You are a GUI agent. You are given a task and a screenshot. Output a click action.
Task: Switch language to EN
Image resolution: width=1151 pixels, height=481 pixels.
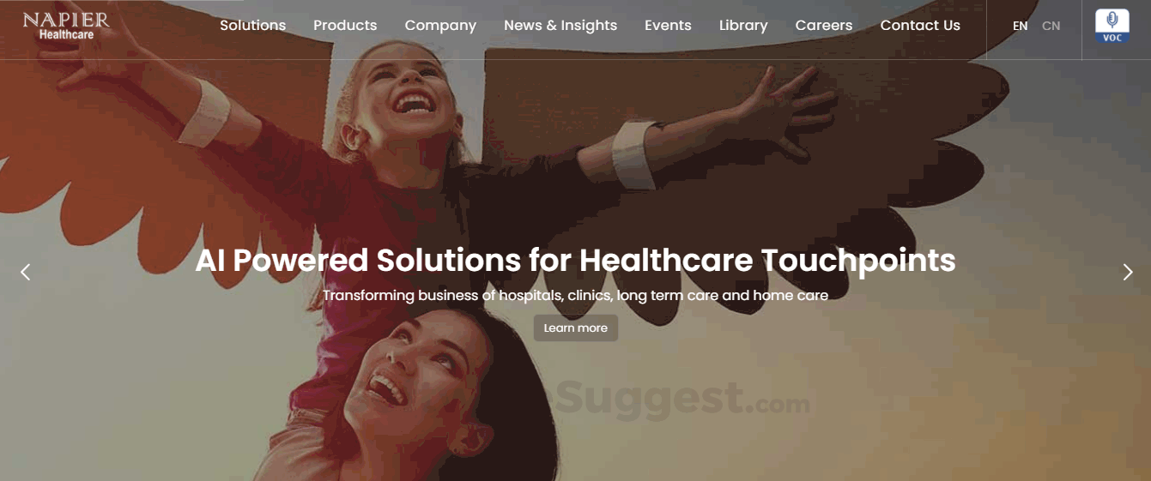(1021, 26)
